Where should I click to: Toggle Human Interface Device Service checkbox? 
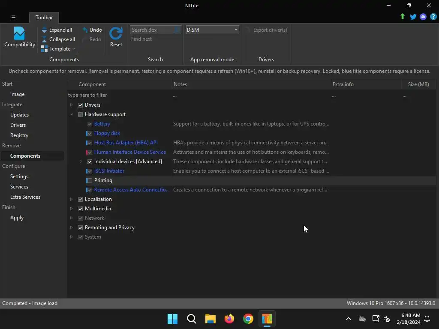point(90,153)
